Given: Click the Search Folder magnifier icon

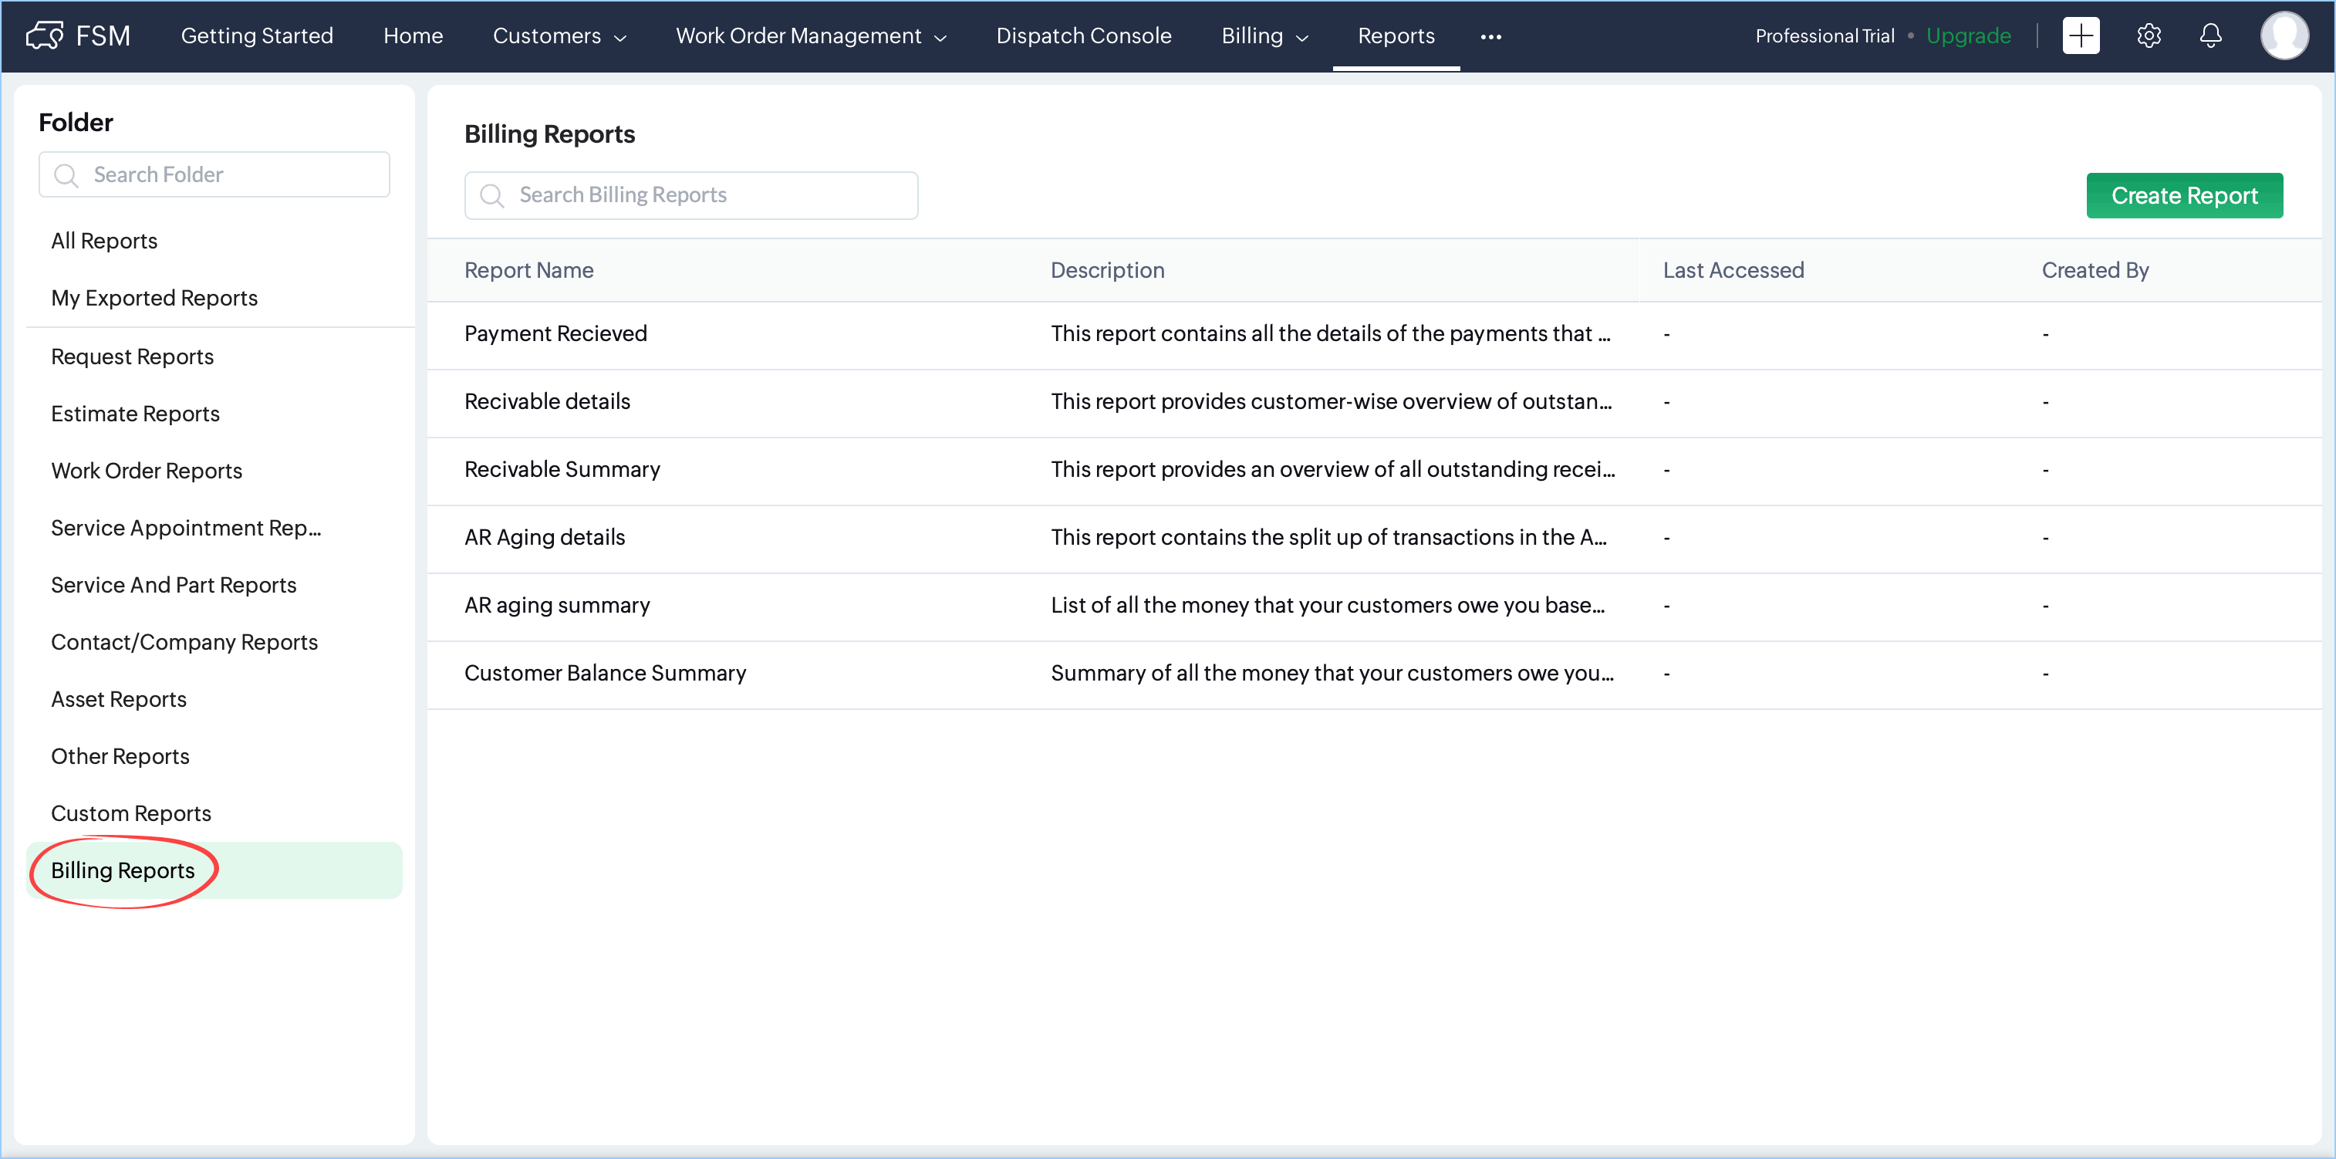Looking at the screenshot, I should (x=66, y=175).
